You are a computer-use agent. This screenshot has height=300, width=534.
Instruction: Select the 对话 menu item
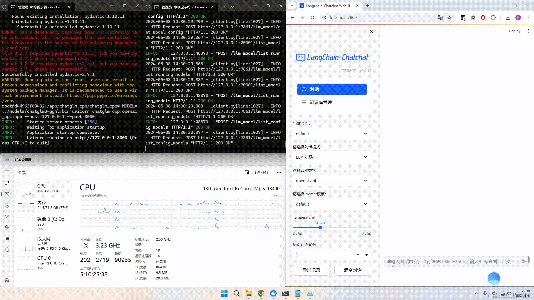coord(332,89)
